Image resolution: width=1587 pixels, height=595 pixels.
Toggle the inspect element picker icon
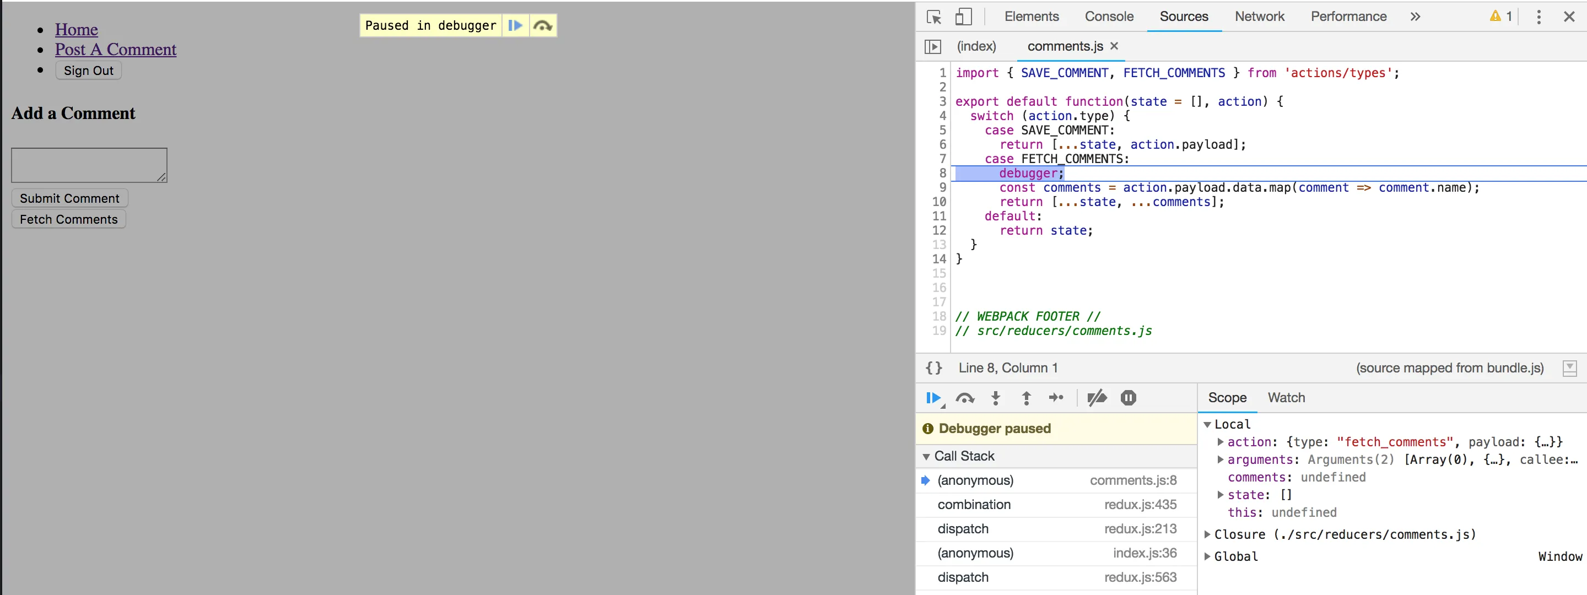(x=933, y=17)
